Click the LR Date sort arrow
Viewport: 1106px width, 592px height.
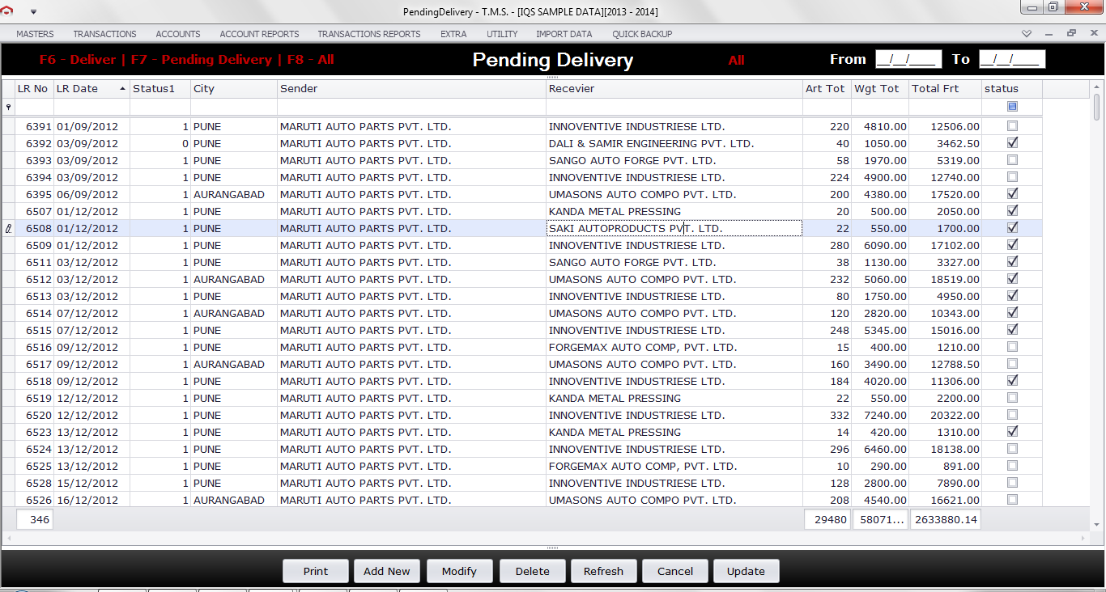(122, 88)
